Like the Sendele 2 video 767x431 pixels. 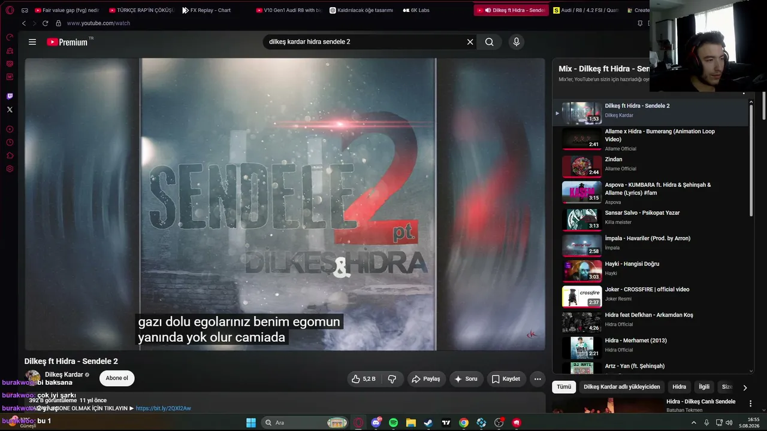tap(364, 379)
